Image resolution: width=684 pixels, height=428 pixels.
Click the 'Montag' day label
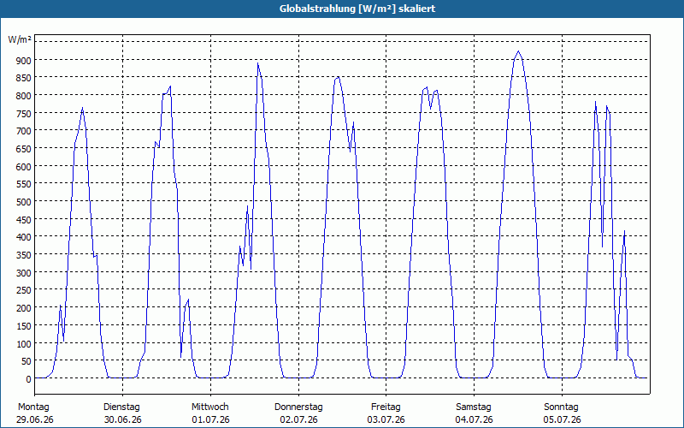point(33,407)
